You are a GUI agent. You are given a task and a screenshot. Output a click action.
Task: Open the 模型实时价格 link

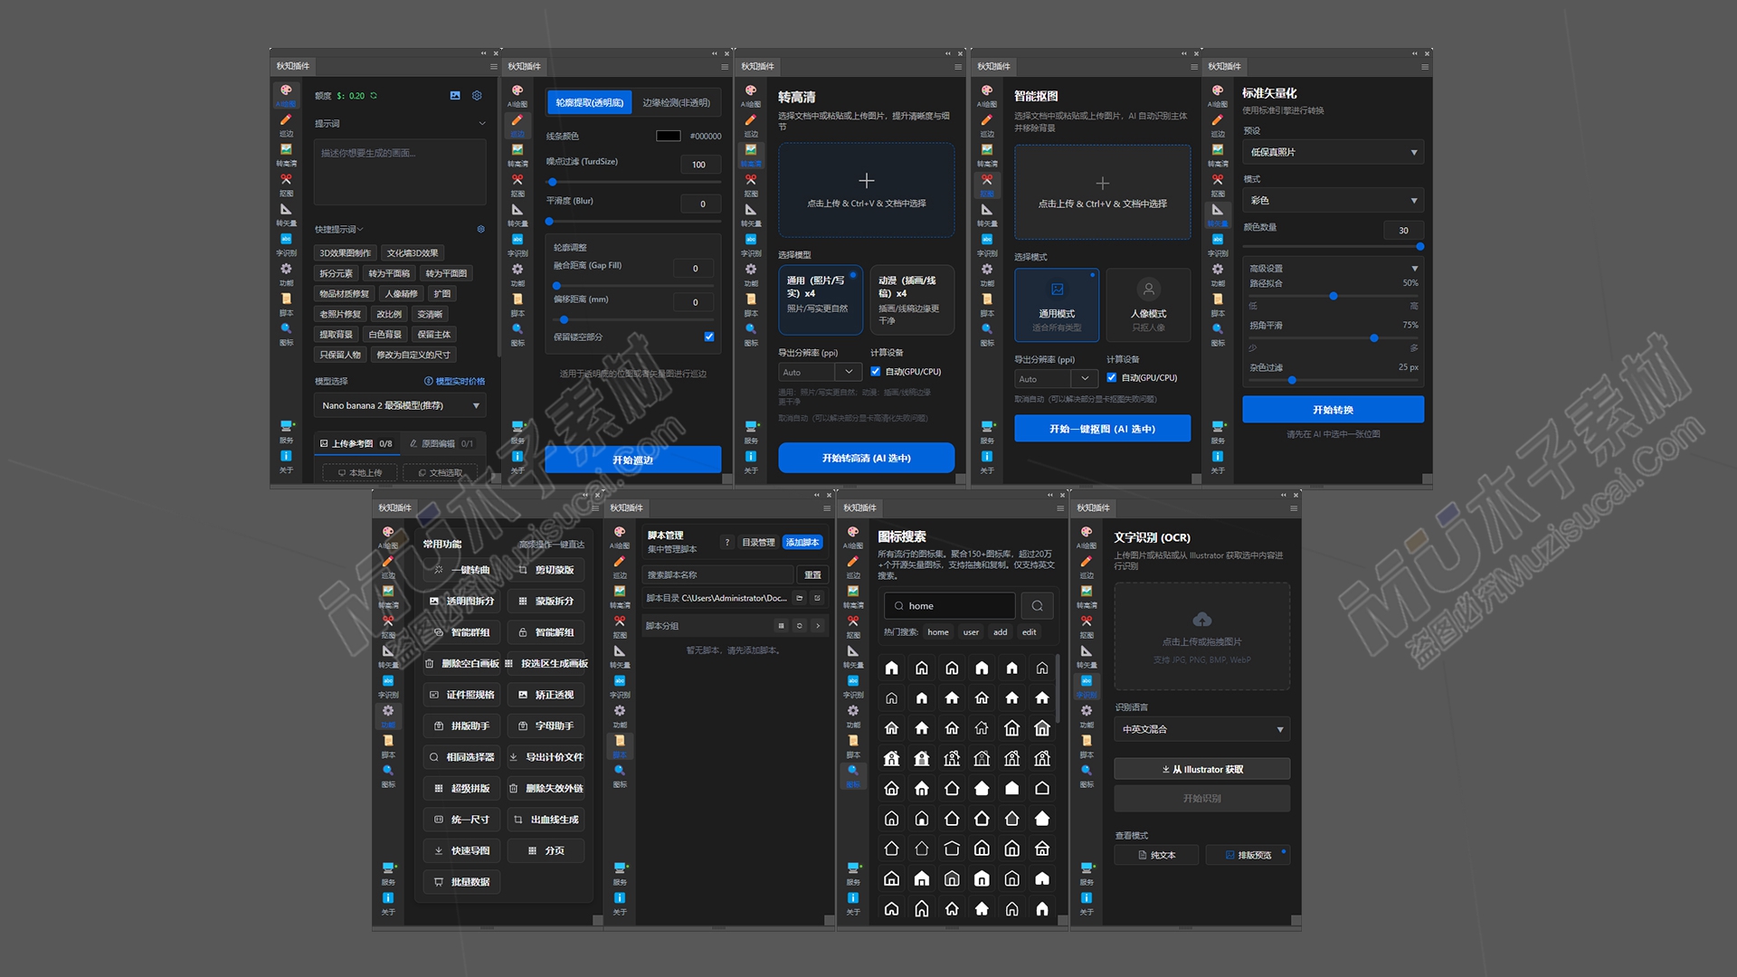pos(454,381)
